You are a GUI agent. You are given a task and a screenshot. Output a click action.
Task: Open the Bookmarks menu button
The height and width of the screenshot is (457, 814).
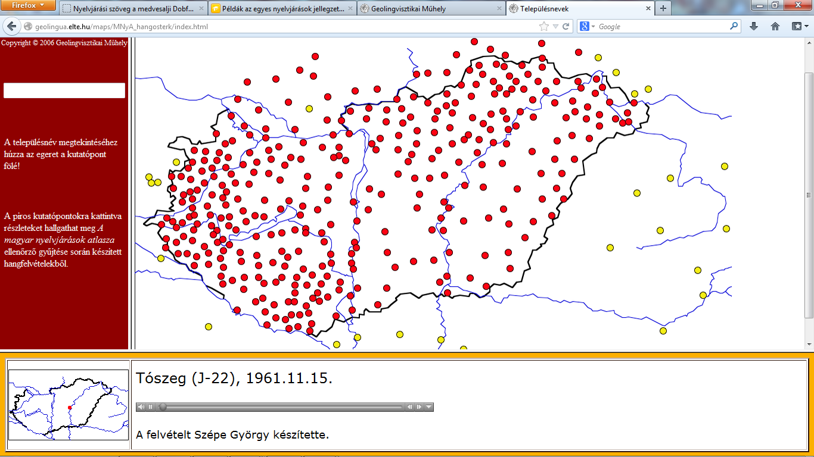[797, 26]
